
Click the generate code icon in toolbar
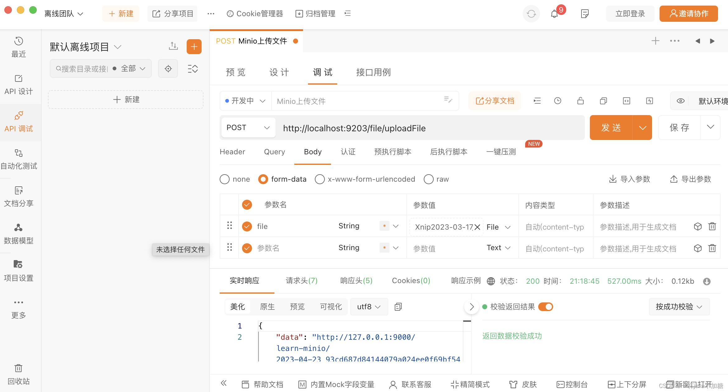(x=627, y=101)
